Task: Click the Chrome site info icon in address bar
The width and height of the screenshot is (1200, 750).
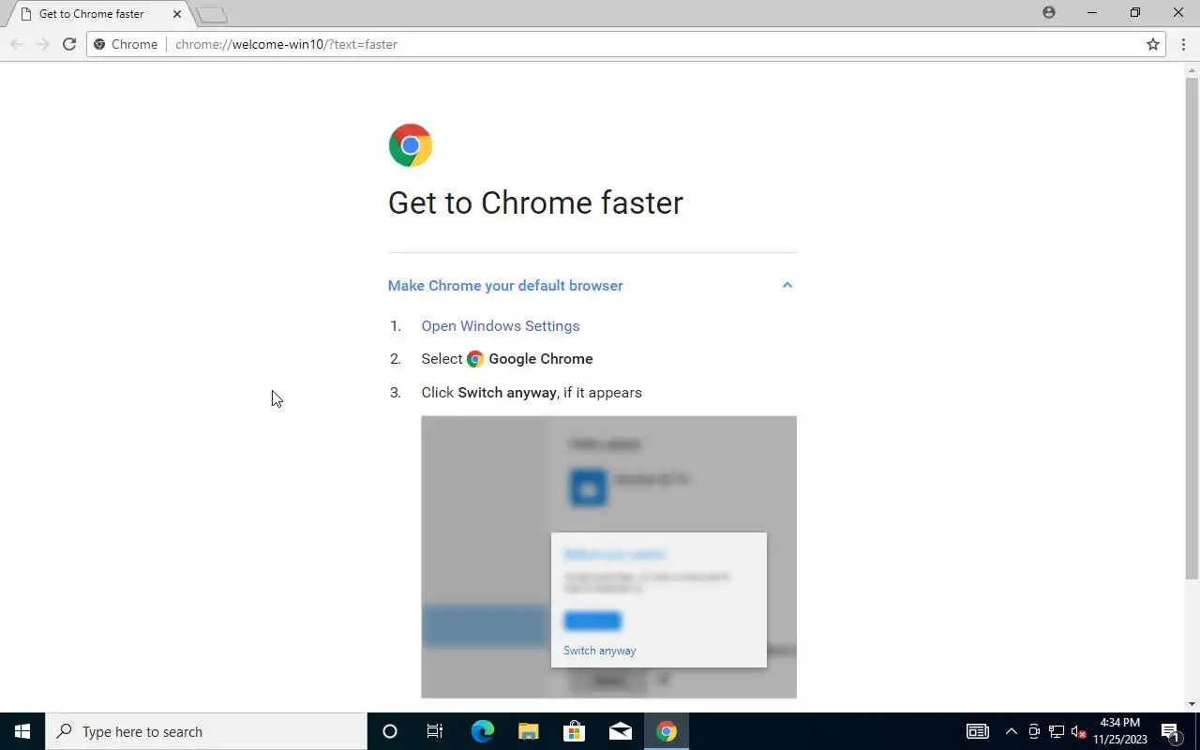Action: 99,44
